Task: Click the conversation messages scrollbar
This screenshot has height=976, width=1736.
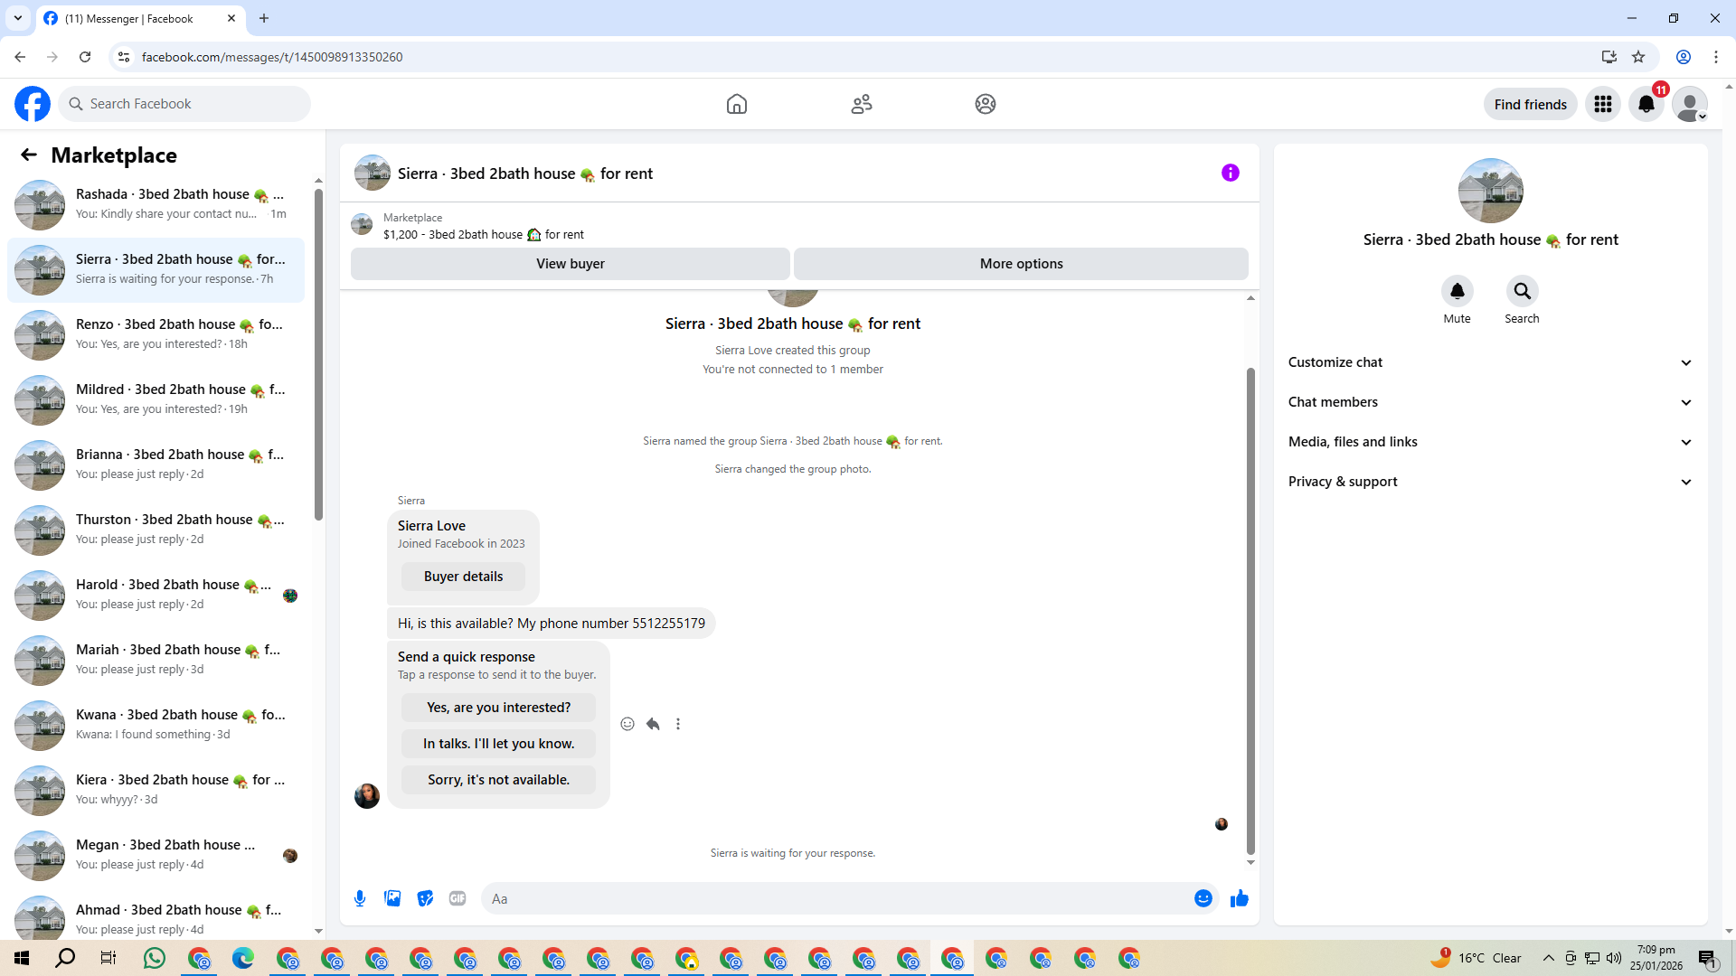Action: [1250, 611]
